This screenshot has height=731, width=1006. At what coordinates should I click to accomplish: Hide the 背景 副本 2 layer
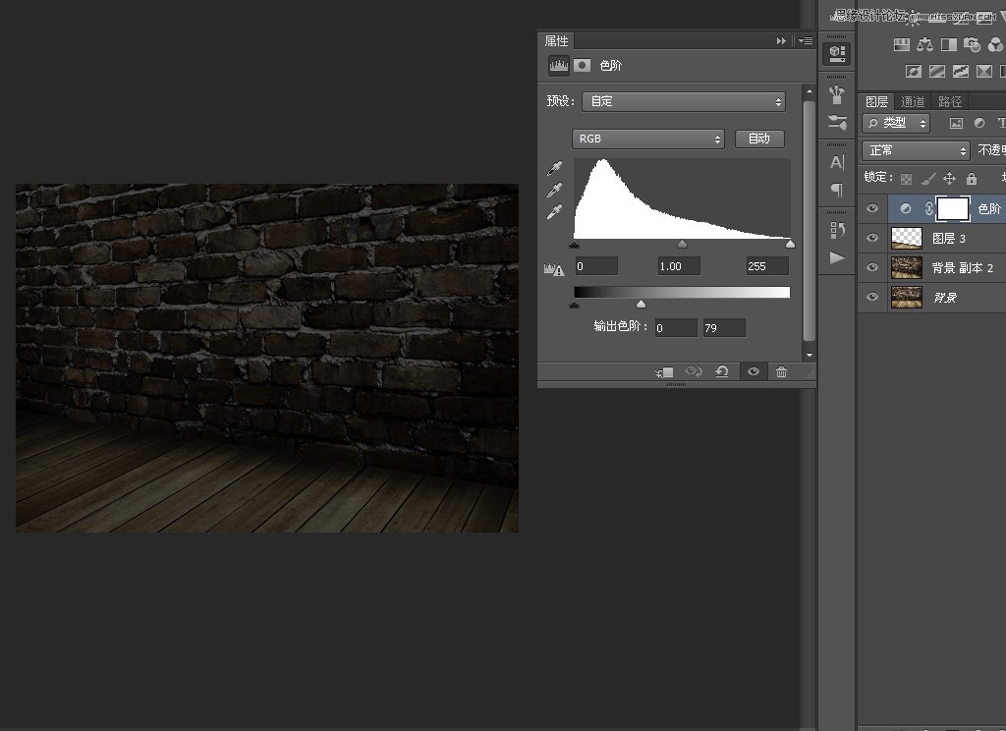[x=870, y=267]
